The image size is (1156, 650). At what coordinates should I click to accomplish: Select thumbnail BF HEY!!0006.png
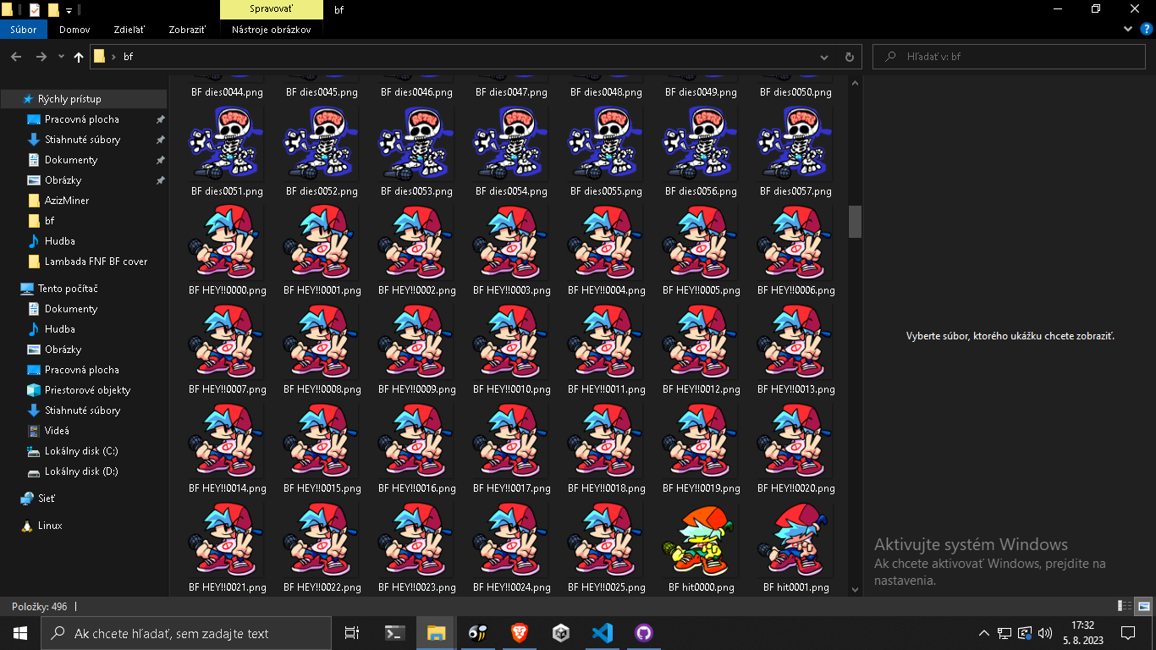click(x=795, y=243)
